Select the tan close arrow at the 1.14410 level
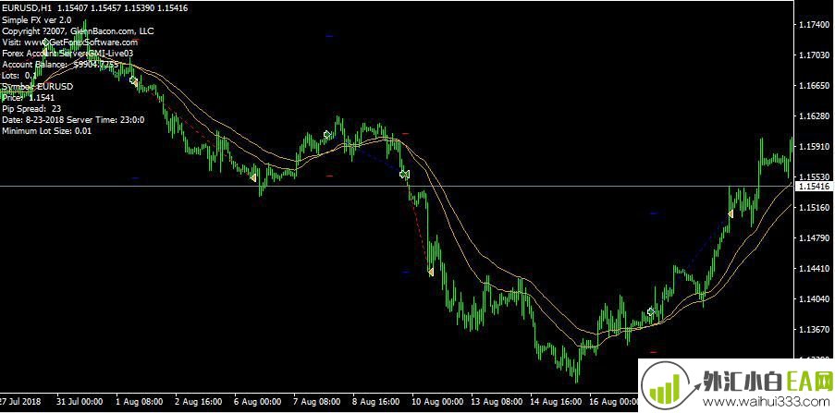Image resolution: width=835 pixels, height=413 pixels. point(431,272)
